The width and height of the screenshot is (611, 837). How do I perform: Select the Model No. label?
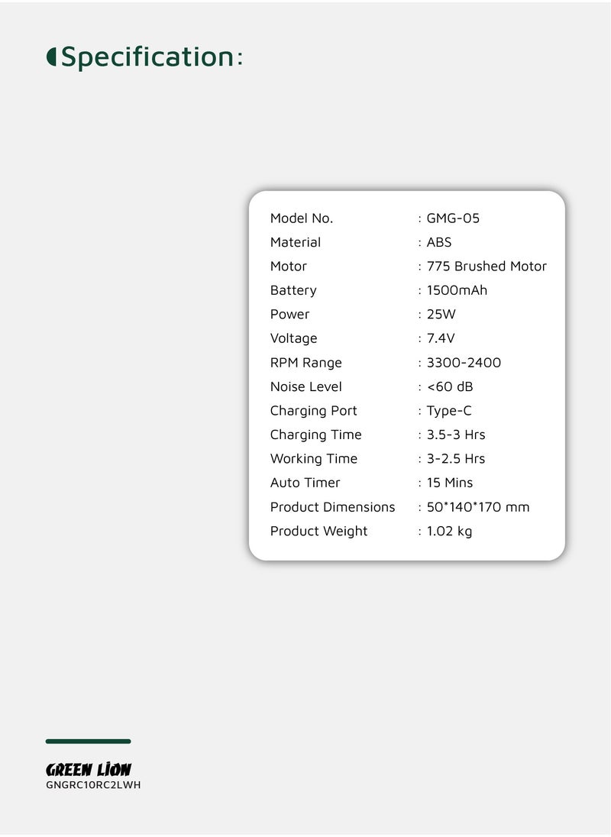click(x=302, y=218)
